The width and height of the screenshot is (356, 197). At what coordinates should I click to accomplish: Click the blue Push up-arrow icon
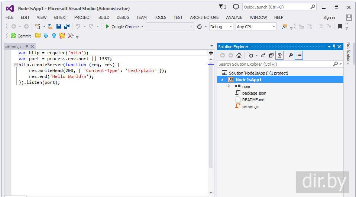[54, 36]
